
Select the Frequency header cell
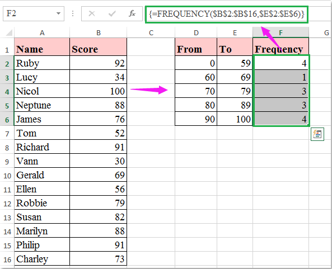[x=280, y=47]
